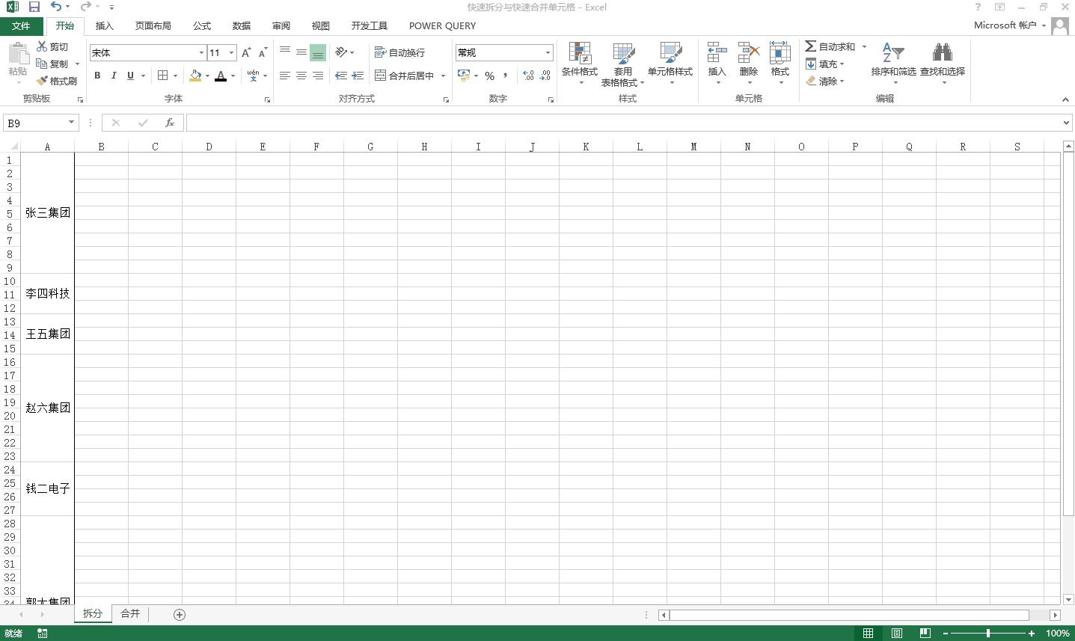Image resolution: width=1075 pixels, height=641 pixels.
Task: Toggle left text alignment
Action: tap(285, 76)
